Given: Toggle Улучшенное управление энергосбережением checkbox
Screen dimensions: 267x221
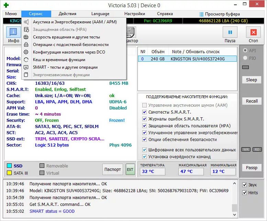Looking at the screenshot, I should [x=144, y=132].
